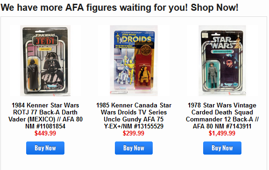Image resolution: width=269 pixels, height=170 pixels.
Task: Click the 'We have more AFA figures' heading
Action: point(120,7)
